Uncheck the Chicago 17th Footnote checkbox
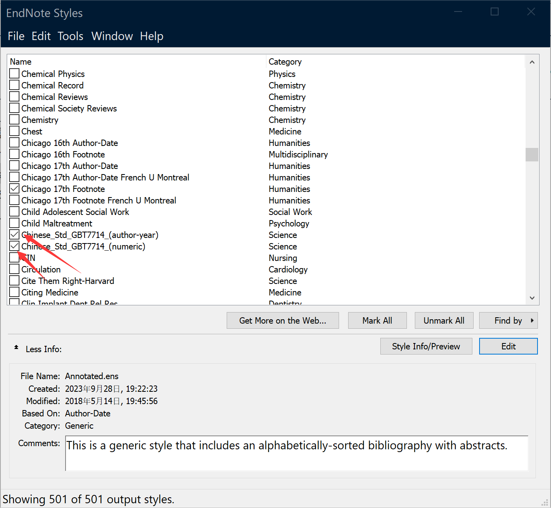This screenshot has width=551, height=508. (x=14, y=189)
